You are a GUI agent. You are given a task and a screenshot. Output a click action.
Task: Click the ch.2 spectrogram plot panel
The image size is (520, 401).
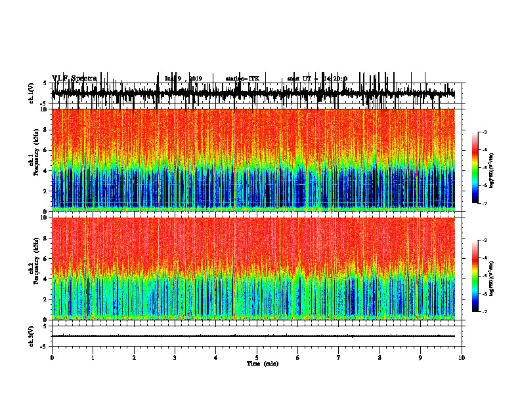click(x=253, y=269)
